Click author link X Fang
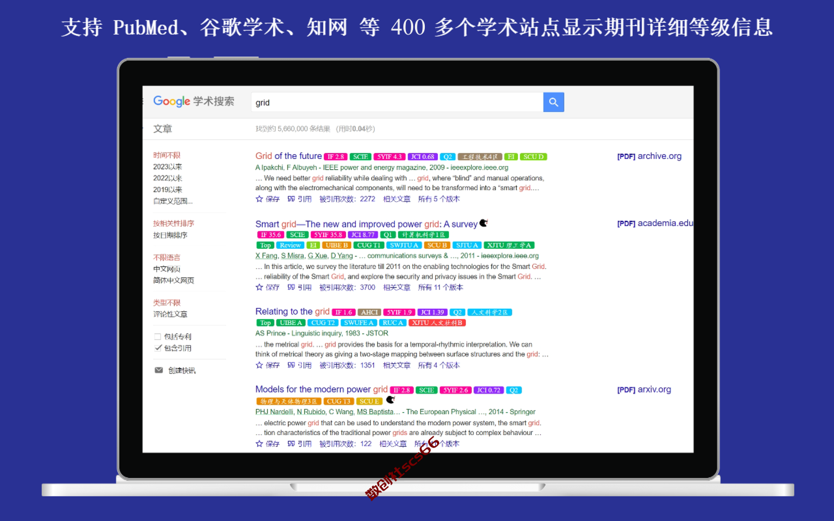This screenshot has height=521, width=834. (266, 255)
